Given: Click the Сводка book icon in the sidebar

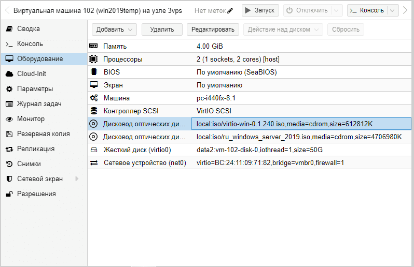Looking at the screenshot, I should (x=9, y=28).
